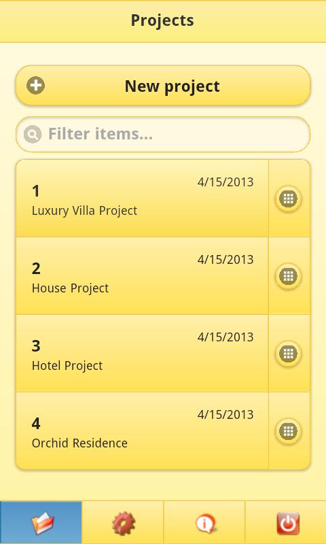Select the Hotel Project list item
326x544 pixels.
[x=142, y=354]
